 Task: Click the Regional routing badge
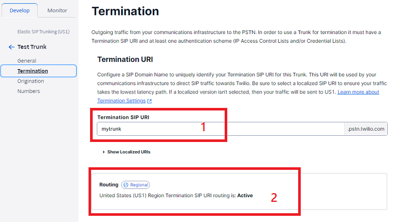(136, 185)
